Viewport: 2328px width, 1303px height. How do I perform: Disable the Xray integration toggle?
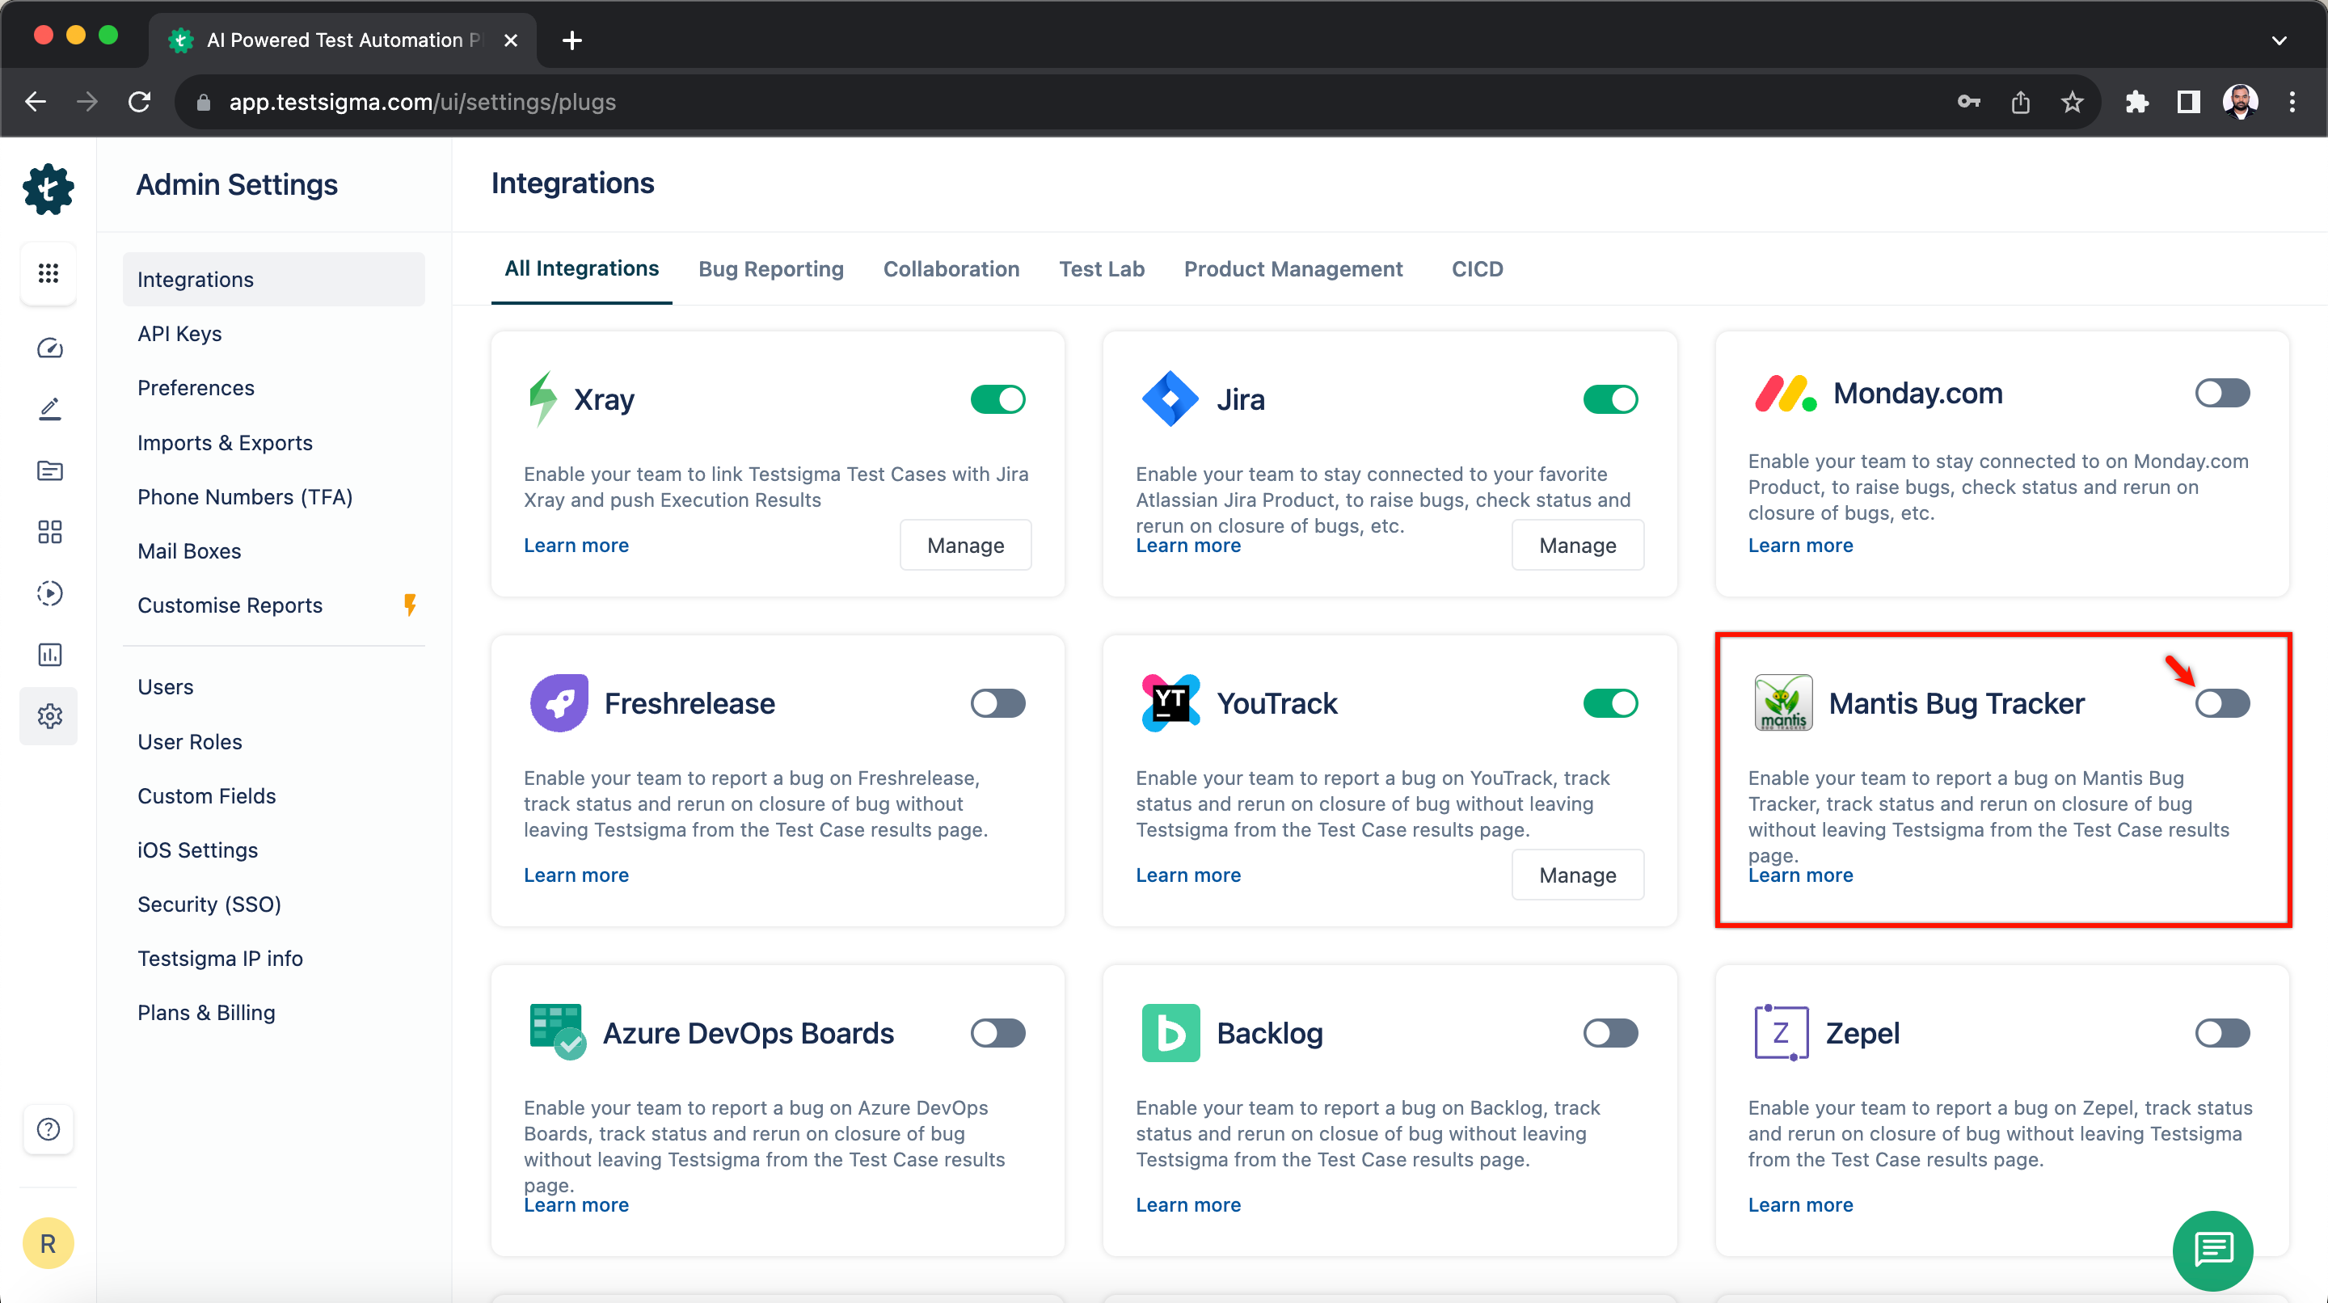click(x=997, y=399)
